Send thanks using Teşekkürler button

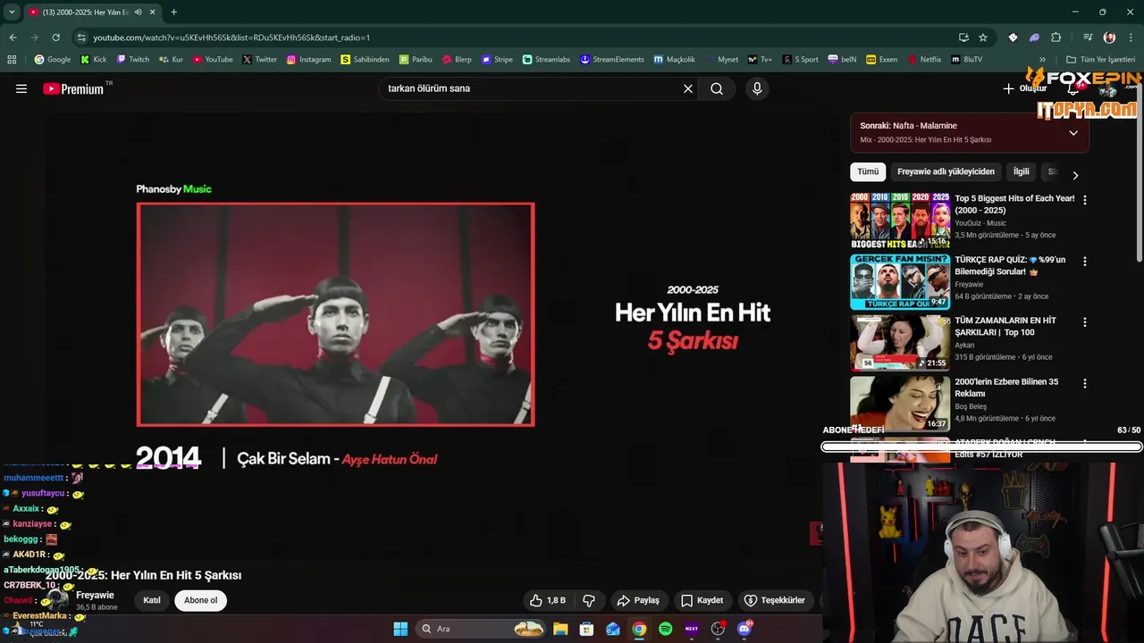click(x=775, y=600)
